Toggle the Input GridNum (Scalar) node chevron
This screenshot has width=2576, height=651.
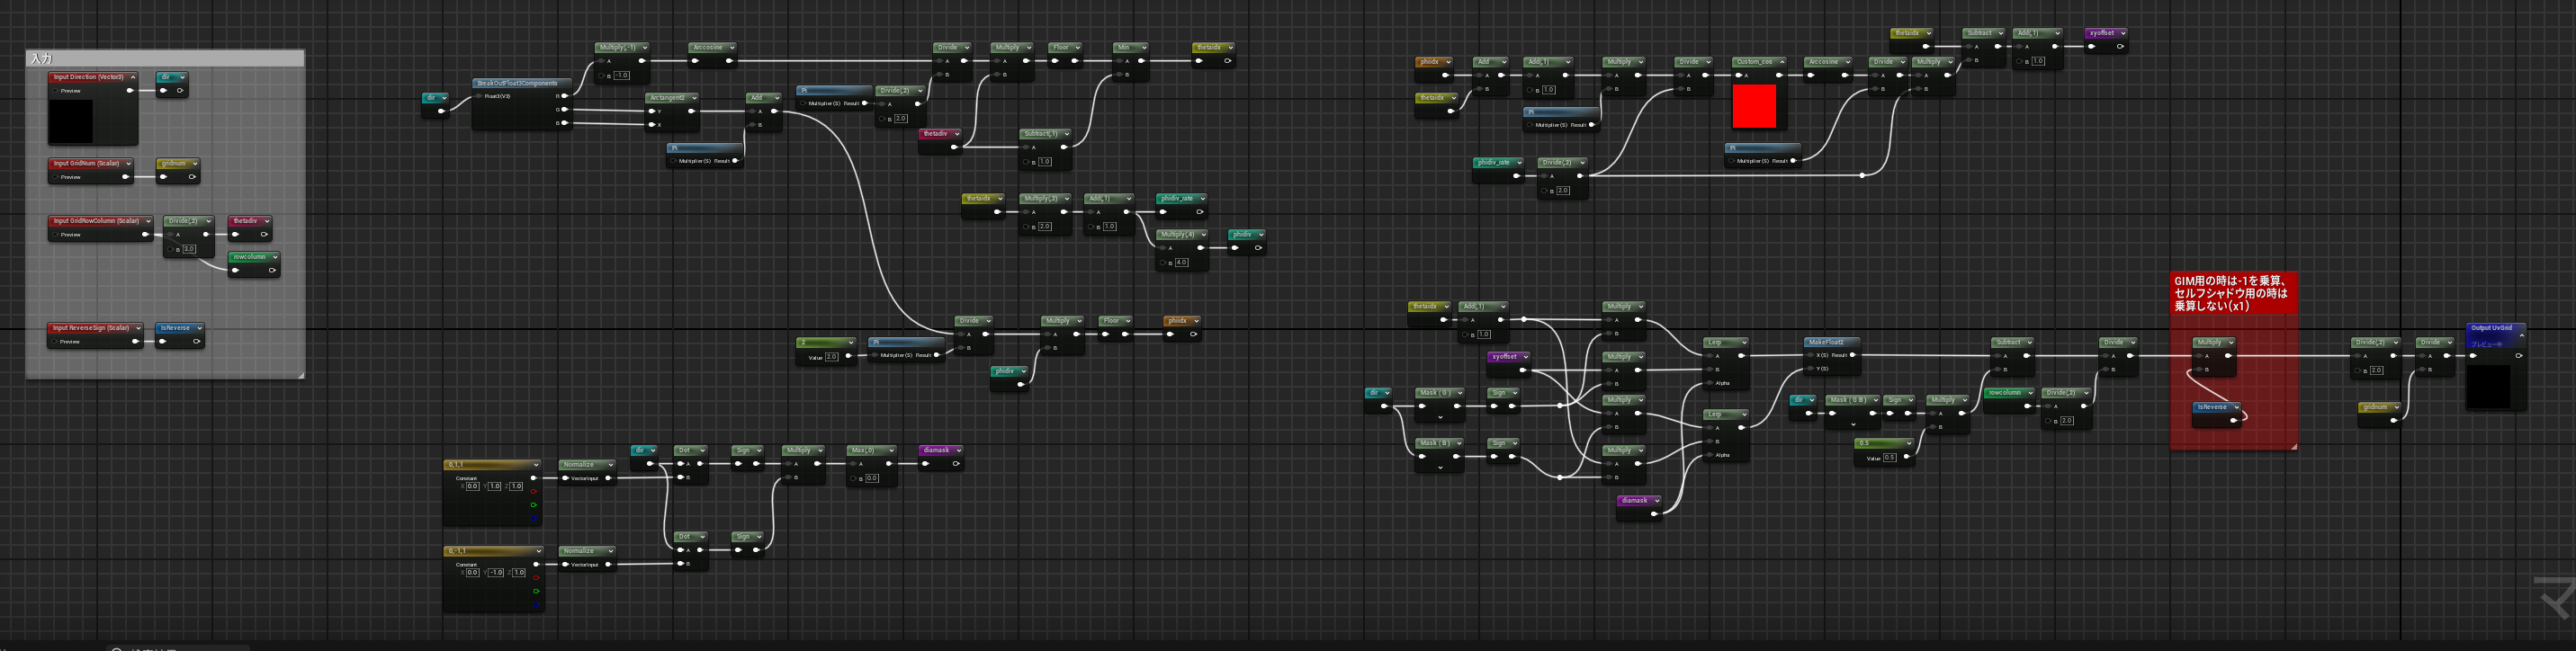(129, 164)
